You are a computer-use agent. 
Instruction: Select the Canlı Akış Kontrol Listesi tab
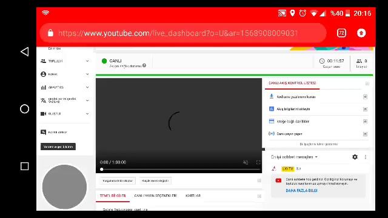pyautogui.click(x=292, y=83)
